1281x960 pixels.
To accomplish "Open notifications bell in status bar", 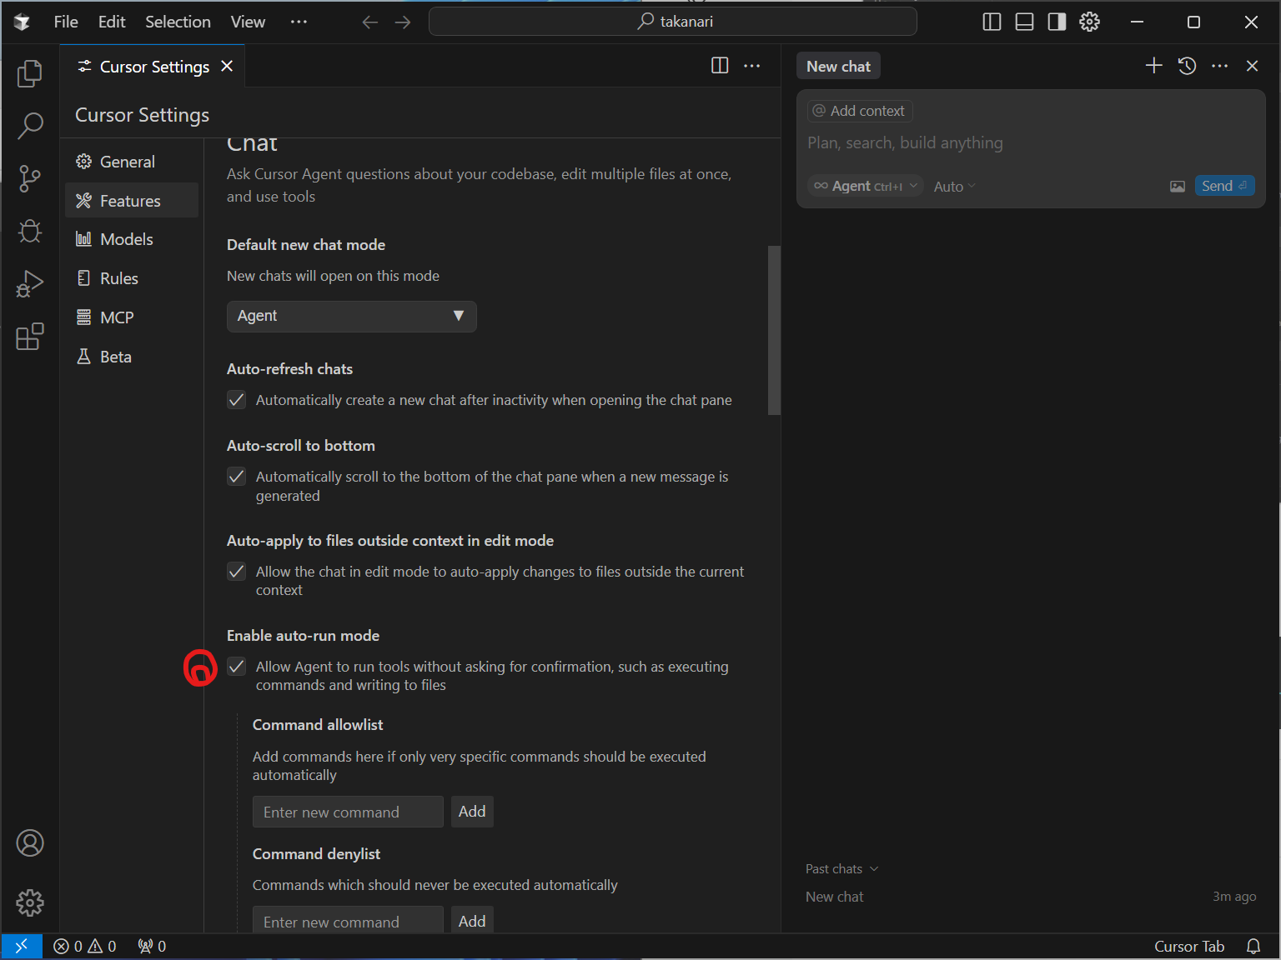I will 1253,947.
